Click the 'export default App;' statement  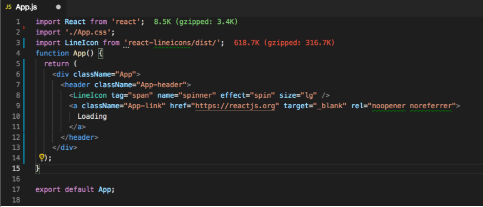(75, 189)
